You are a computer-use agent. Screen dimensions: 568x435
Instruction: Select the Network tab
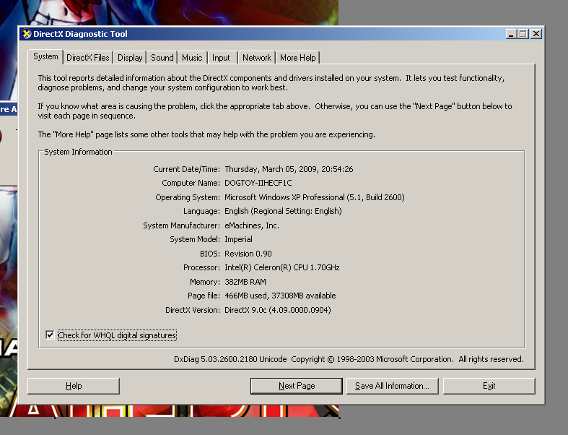(x=257, y=58)
